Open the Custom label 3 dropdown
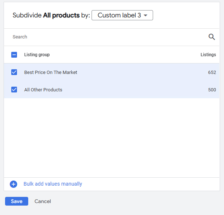The height and width of the screenshot is (215, 224). [122, 15]
